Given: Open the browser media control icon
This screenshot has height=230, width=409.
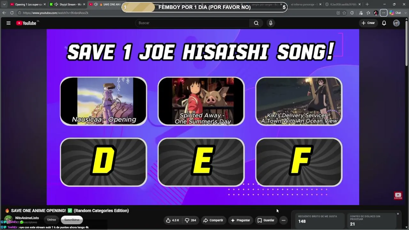Looking at the screenshot, I should click(x=361, y=13).
